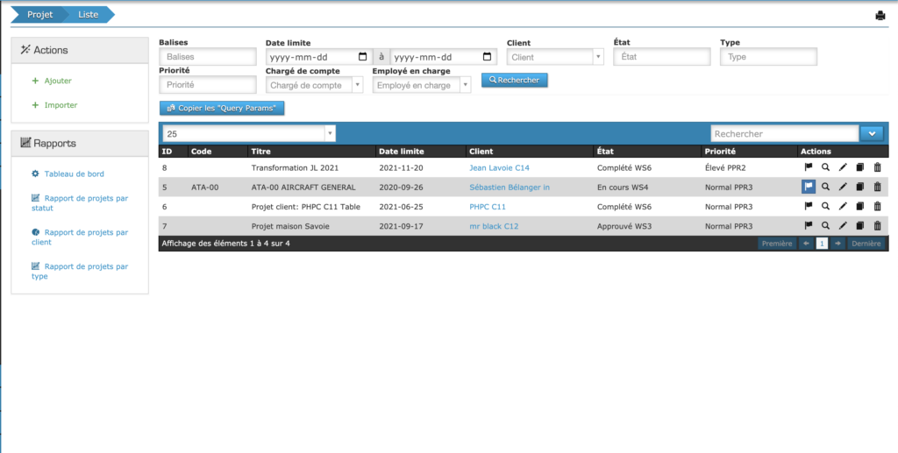Click flag icon for Transformation JL 2021
Viewport: 898px width, 453px height.
(808, 166)
